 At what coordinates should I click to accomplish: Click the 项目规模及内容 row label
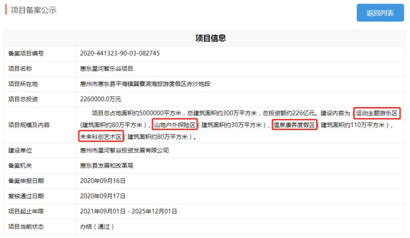coord(29,125)
